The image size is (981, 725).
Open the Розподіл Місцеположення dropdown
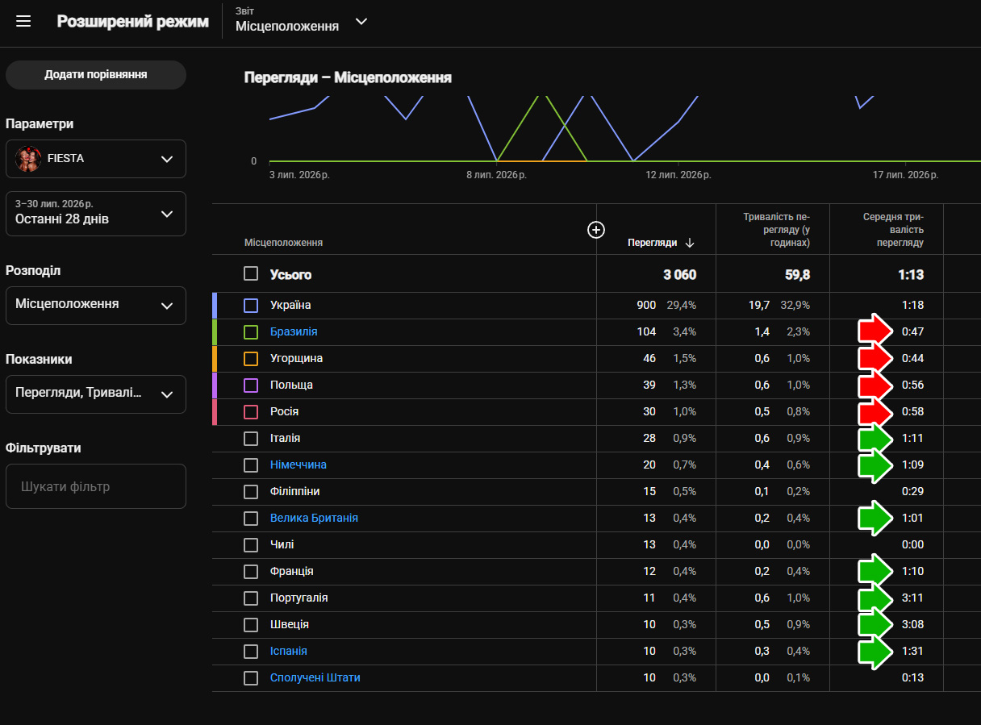(x=96, y=306)
